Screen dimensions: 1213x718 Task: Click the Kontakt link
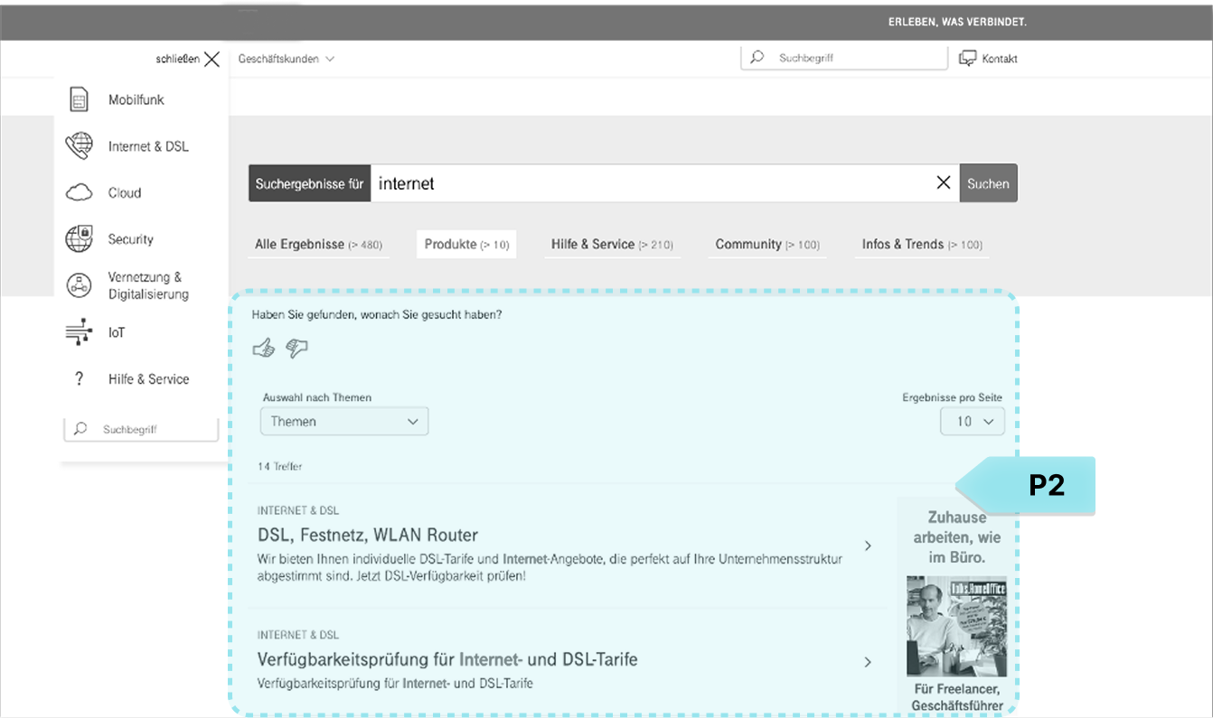tap(1000, 59)
